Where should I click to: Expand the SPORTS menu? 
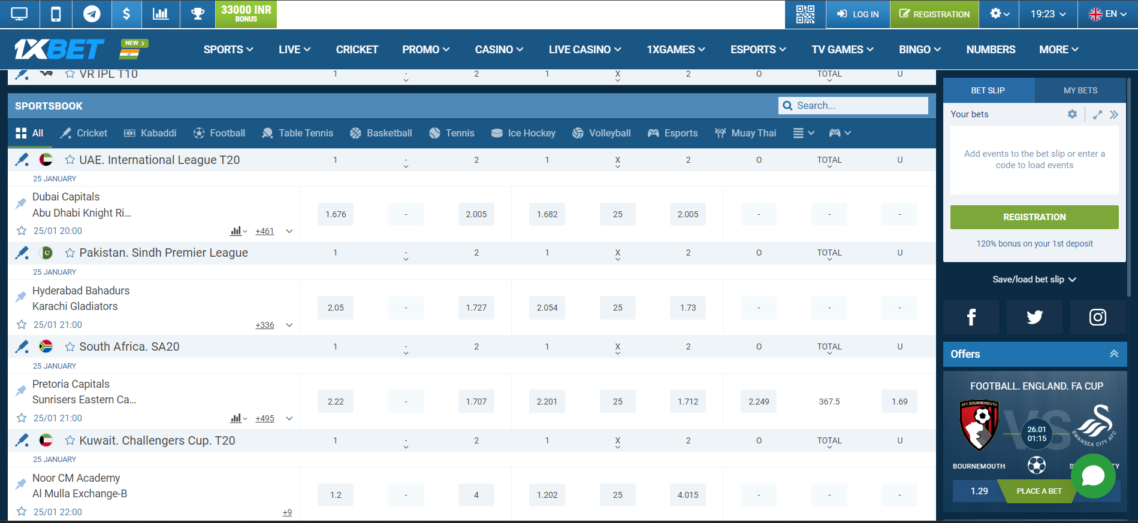228,50
